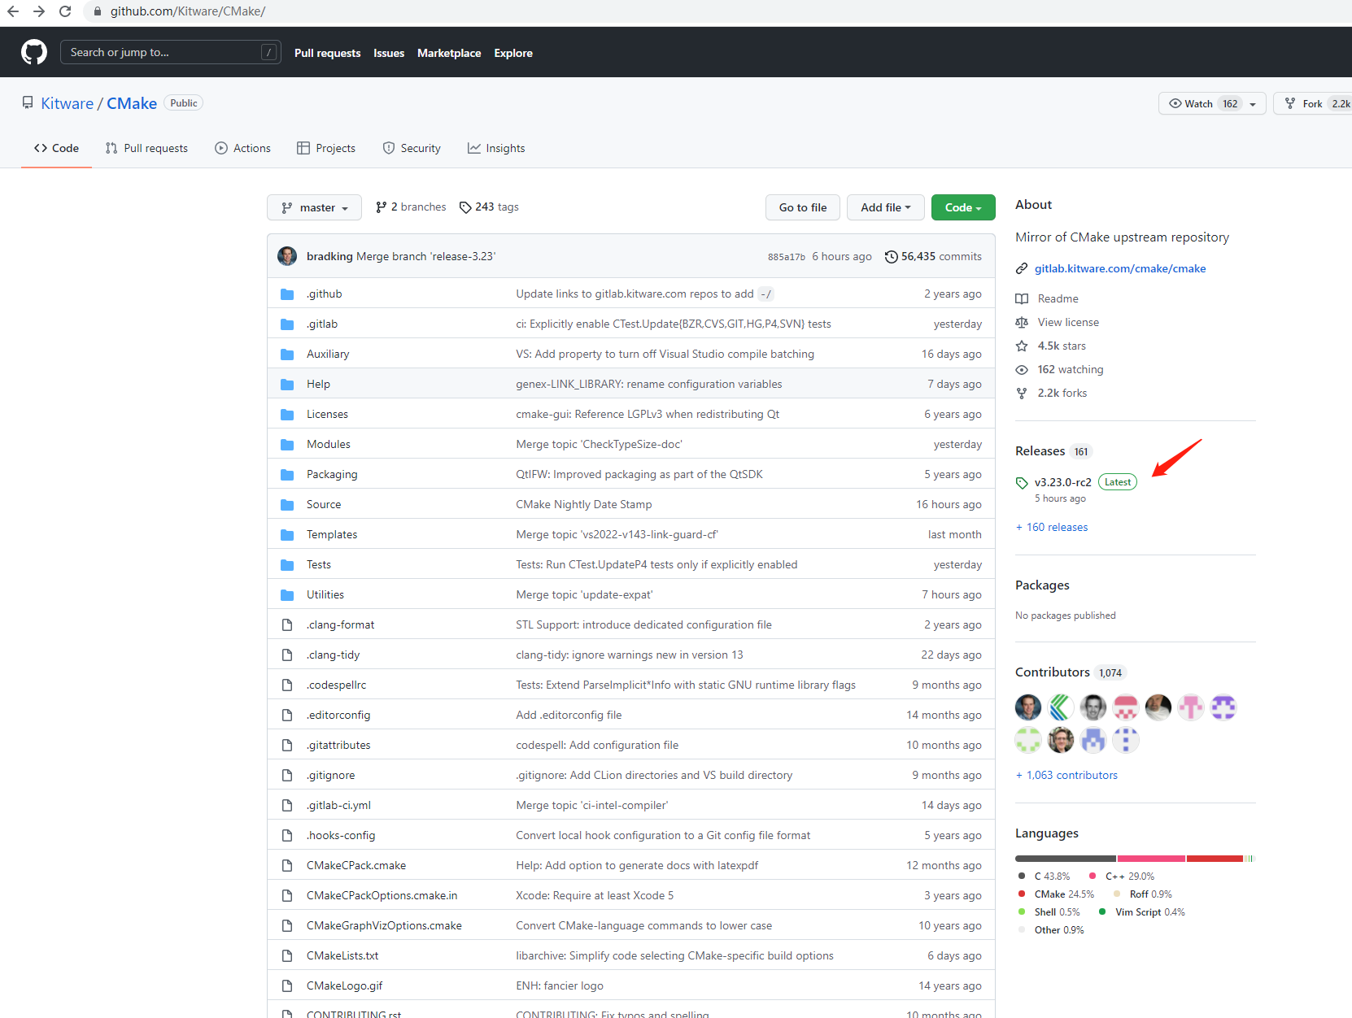Click the repository icon next to Kitware
This screenshot has height=1018, width=1352.
pos(28,103)
